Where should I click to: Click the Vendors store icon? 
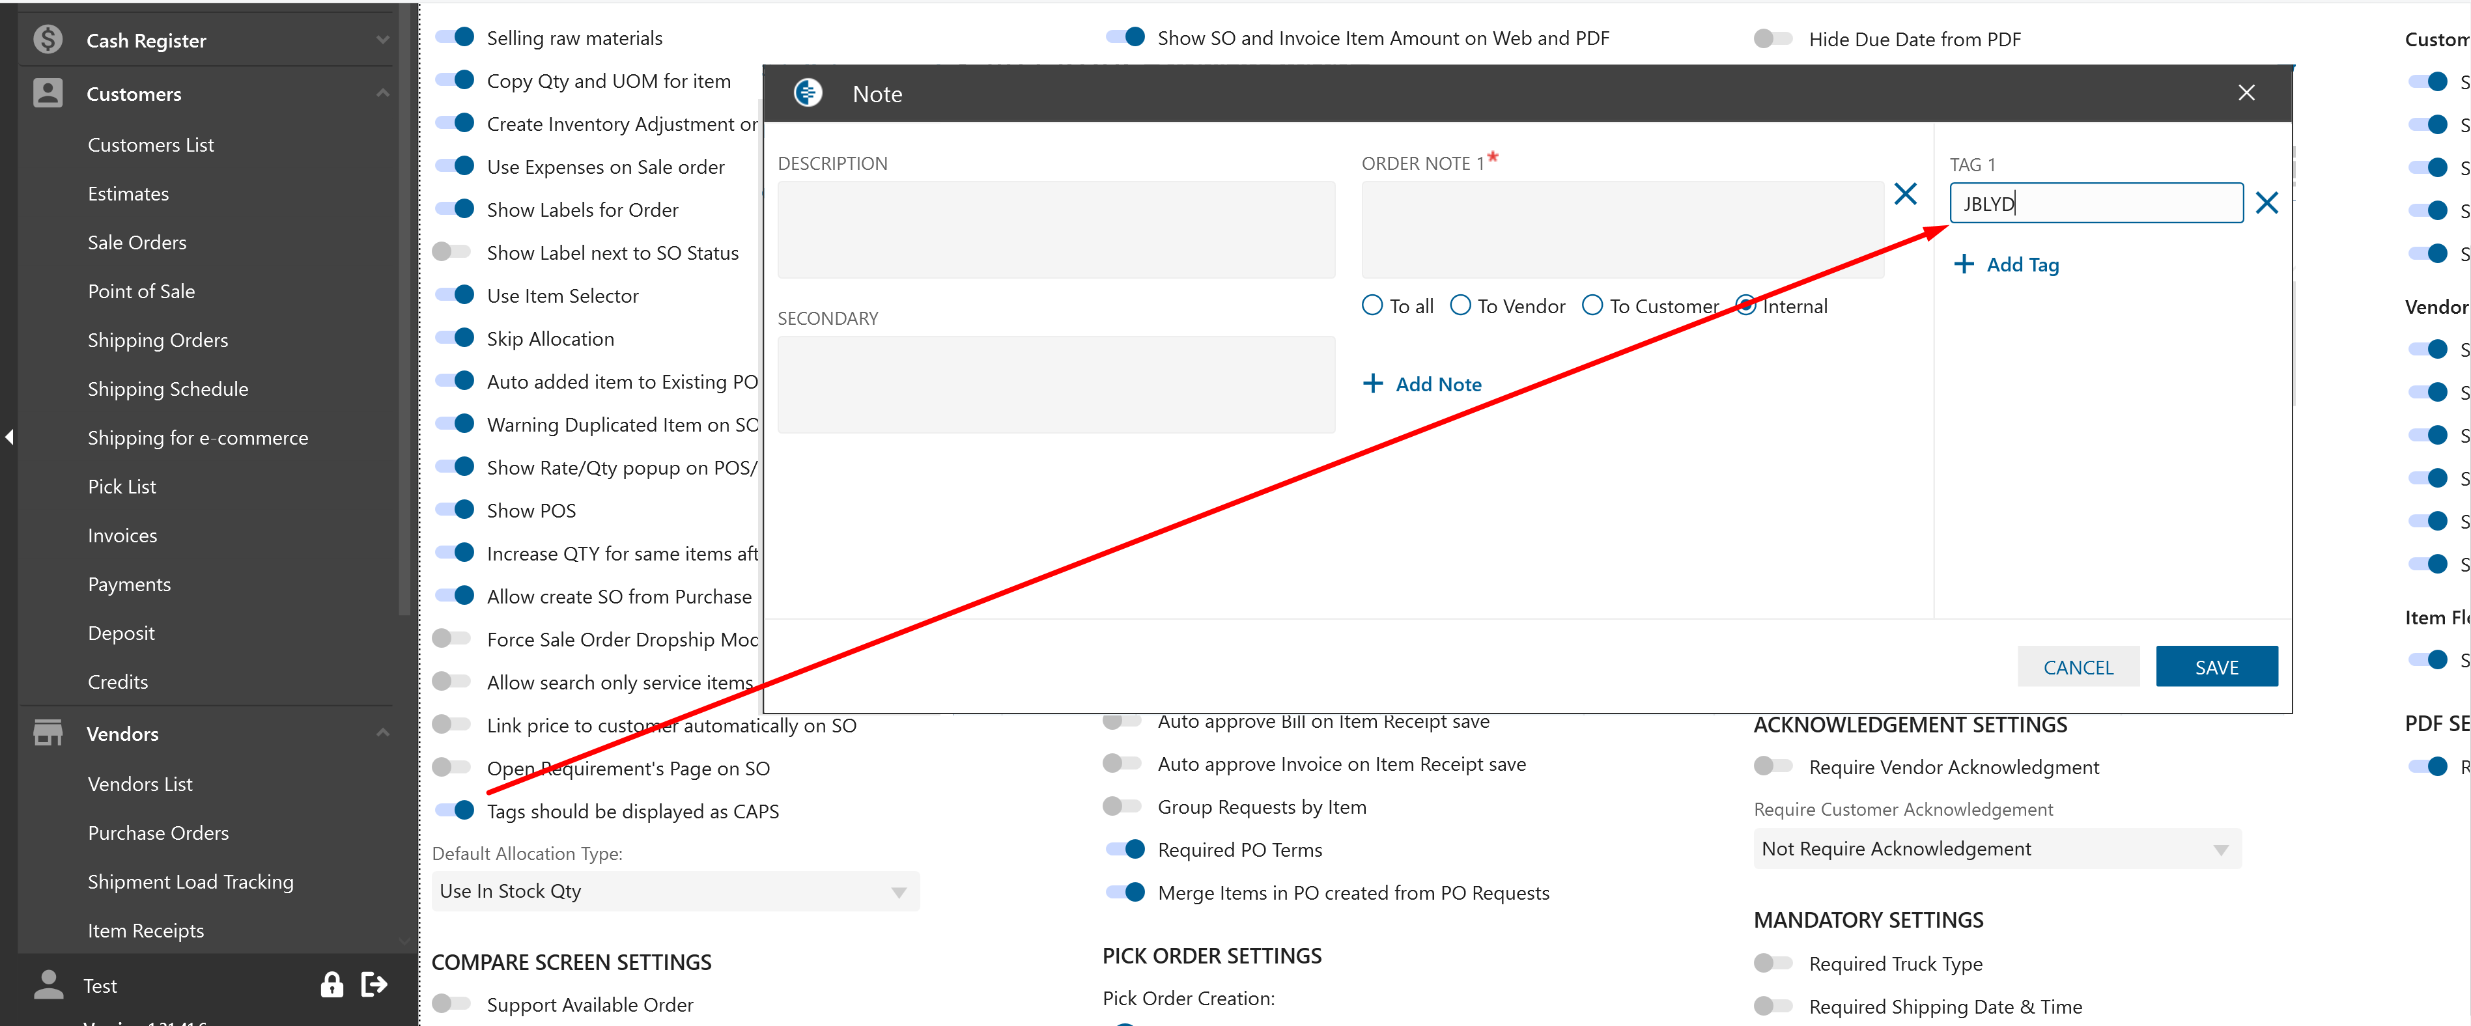(48, 732)
